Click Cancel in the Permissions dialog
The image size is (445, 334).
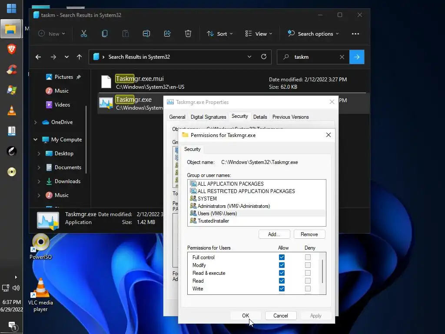pyautogui.click(x=281, y=316)
